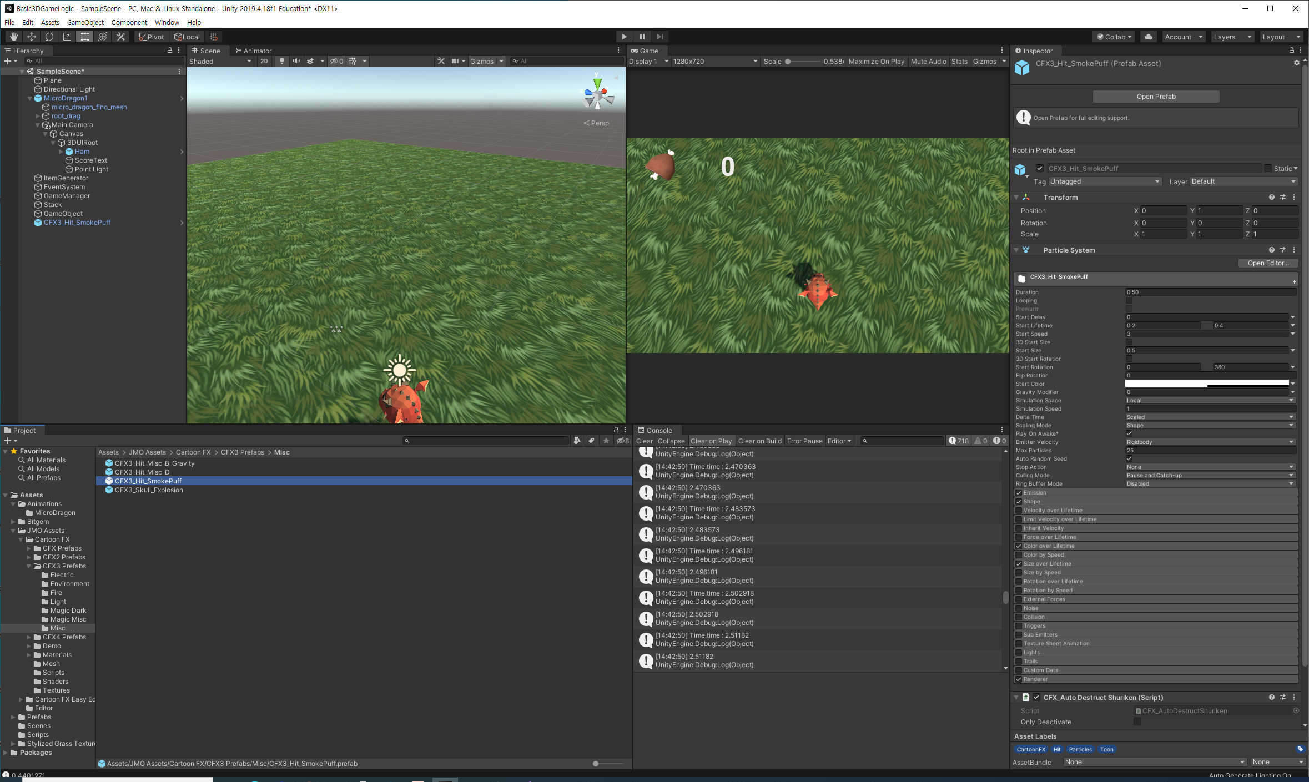Open the Layers dropdown
Screen dimensions: 1309x782
tap(1232, 37)
